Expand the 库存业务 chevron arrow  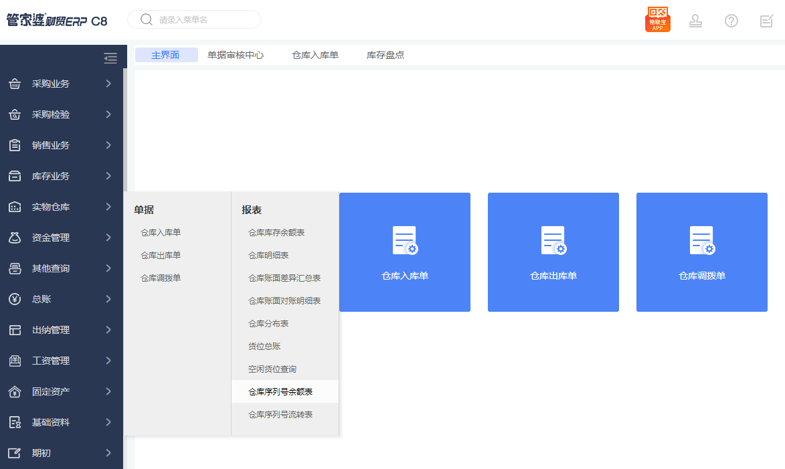point(108,176)
